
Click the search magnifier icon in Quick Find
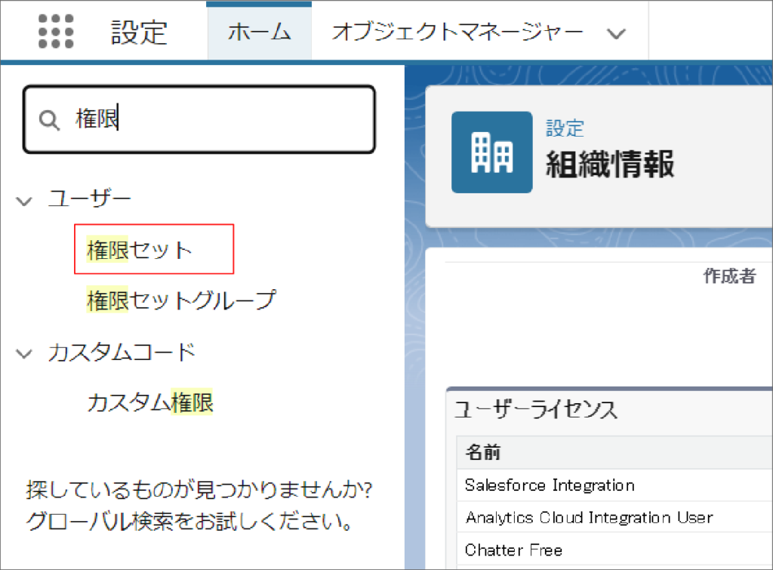click(49, 120)
